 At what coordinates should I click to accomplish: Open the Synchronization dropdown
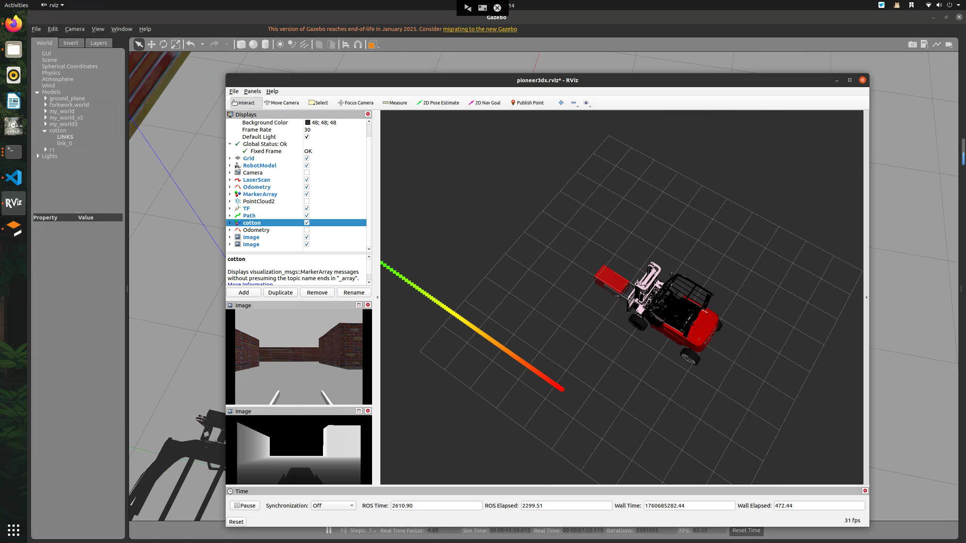333,505
